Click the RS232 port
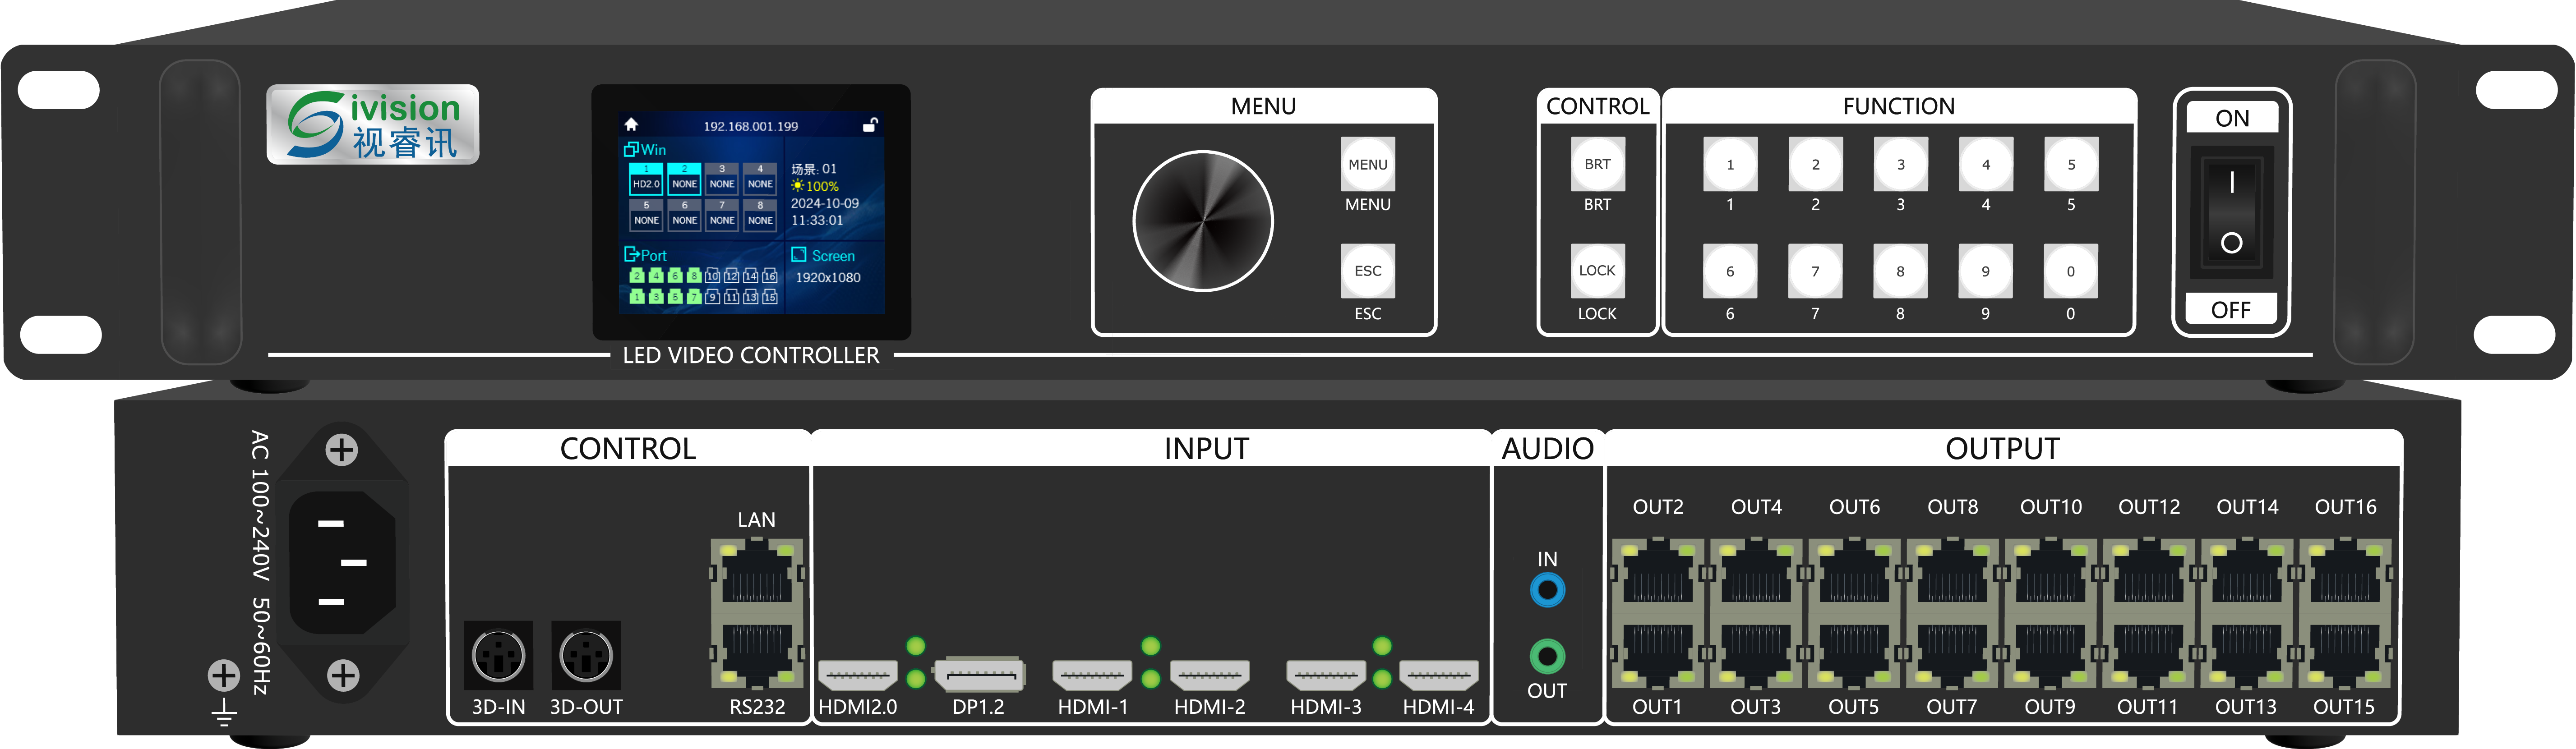This screenshot has width=2576, height=749. 757,651
